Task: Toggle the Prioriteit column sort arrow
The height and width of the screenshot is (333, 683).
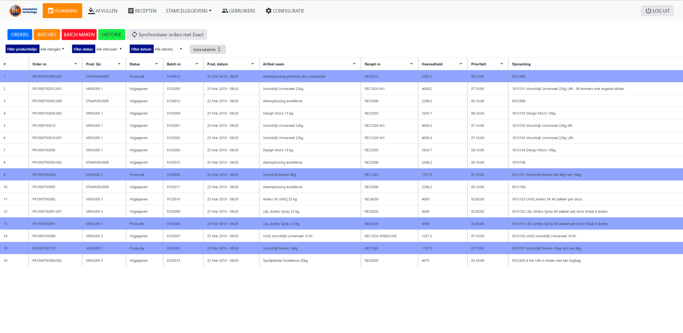Action: (501, 64)
